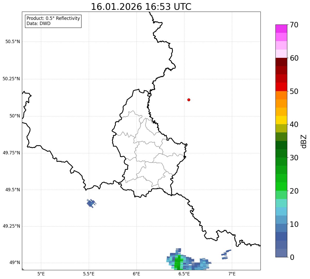The image size is (310, 279).
Task: Click the '50.5°N' latitude label
Action: pos(13,42)
